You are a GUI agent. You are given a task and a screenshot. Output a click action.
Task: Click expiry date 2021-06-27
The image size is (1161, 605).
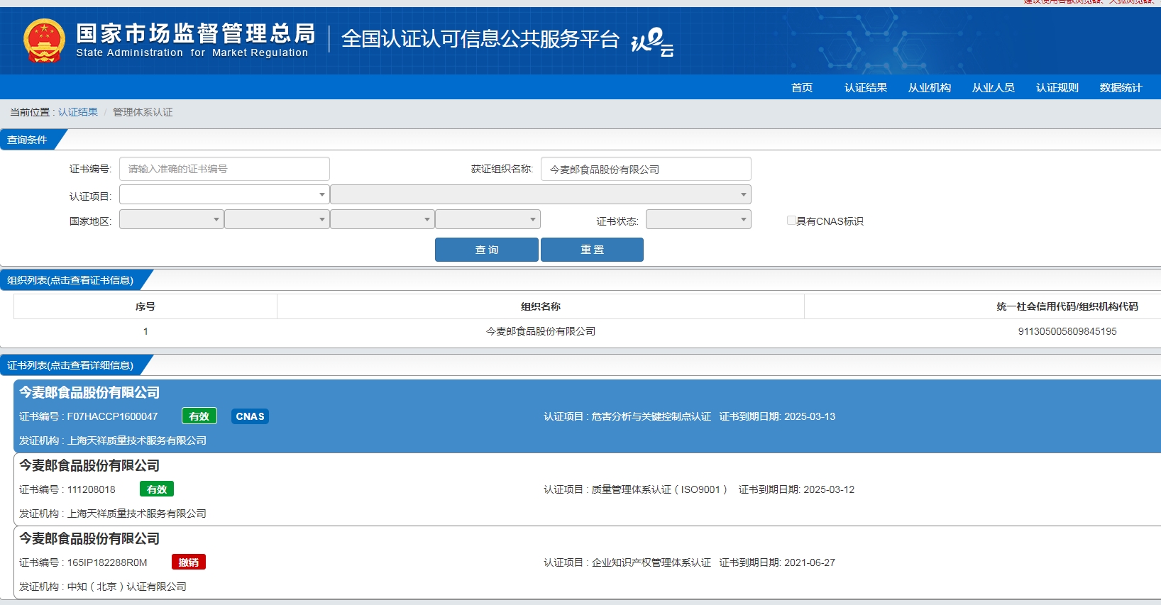pyautogui.click(x=810, y=562)
